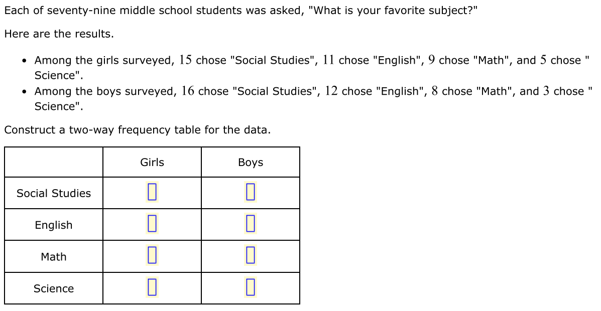This screenshot has height=311, width=601.
Task: Select the Boys Science input box
Action: (x=250, y=287)
